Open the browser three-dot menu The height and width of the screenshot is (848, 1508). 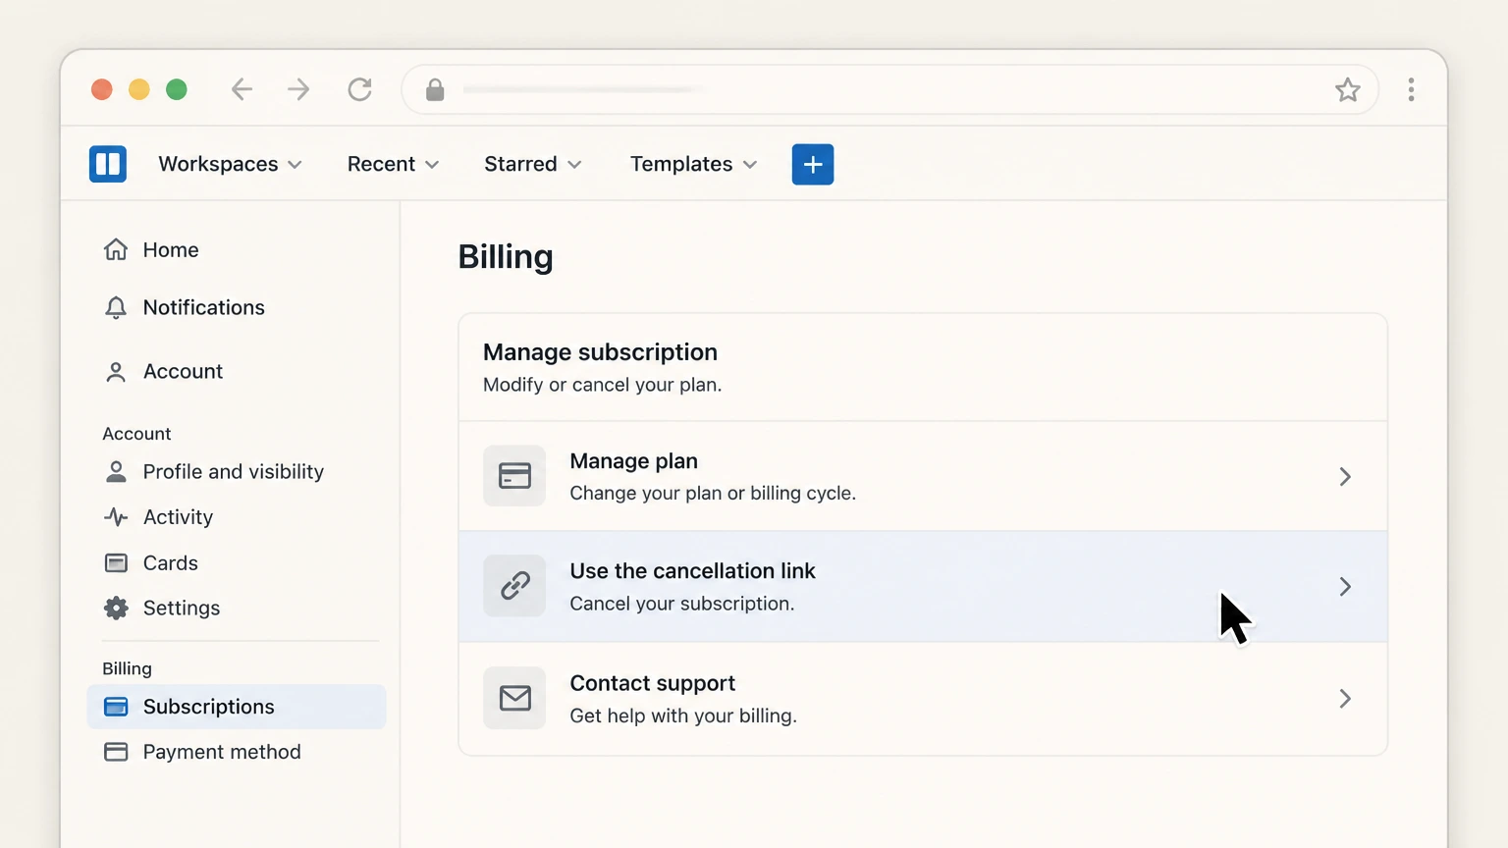[x=1411, y=89]
